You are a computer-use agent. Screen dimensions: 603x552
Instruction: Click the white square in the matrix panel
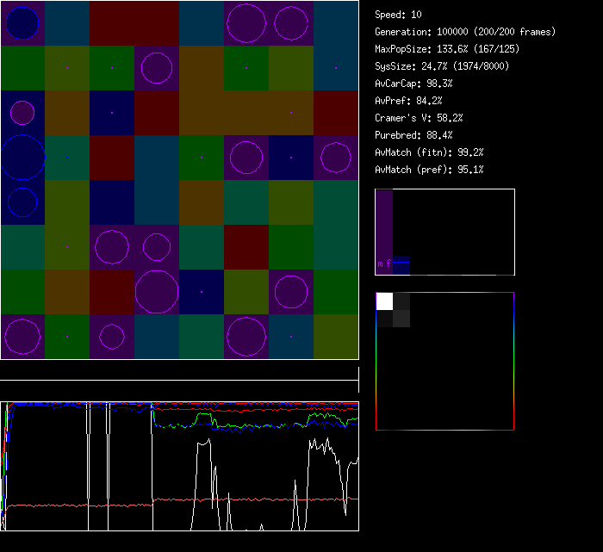click(384, 301)
